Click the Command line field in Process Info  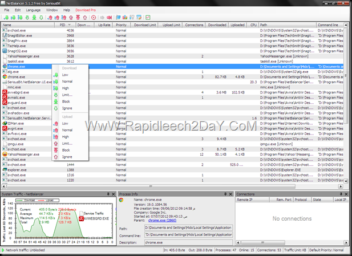pyautogui.click(x=188, y=235)
